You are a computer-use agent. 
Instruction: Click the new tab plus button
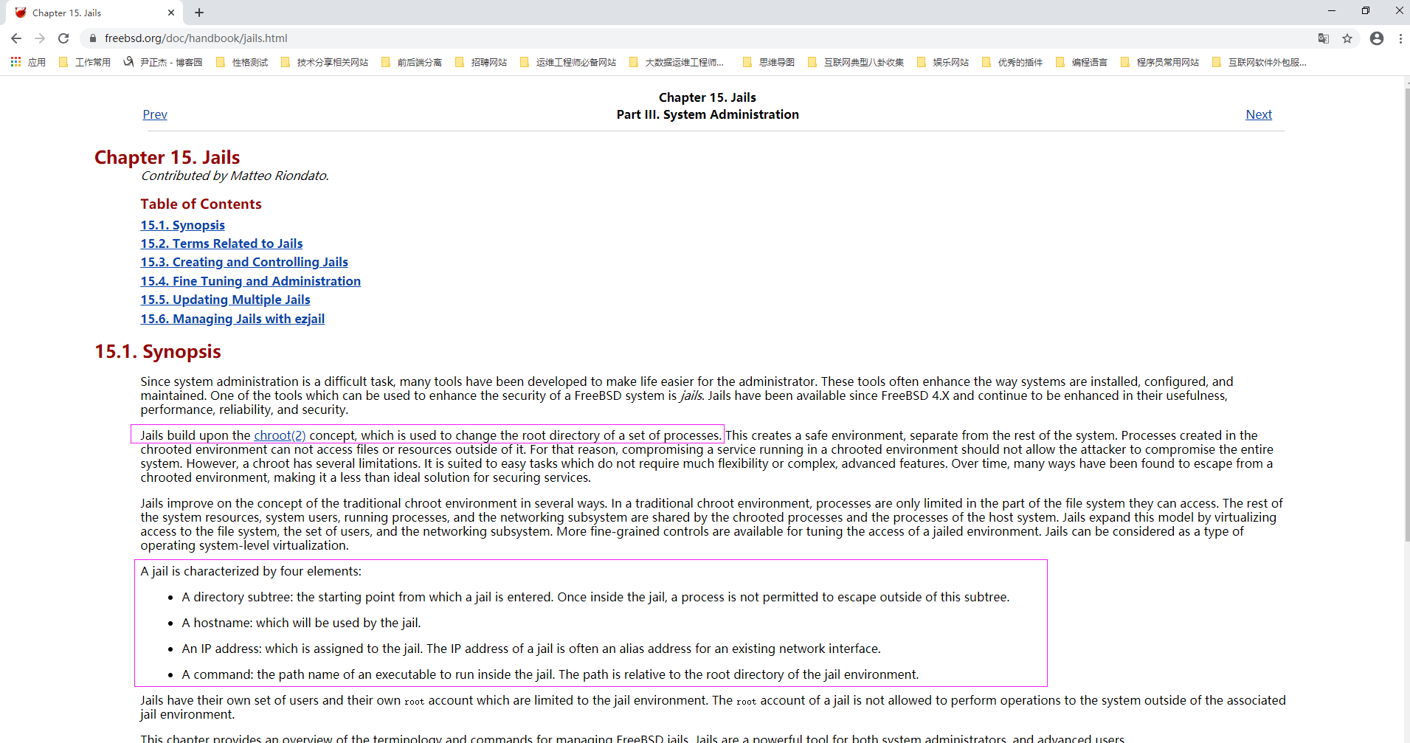pos(199,13)
